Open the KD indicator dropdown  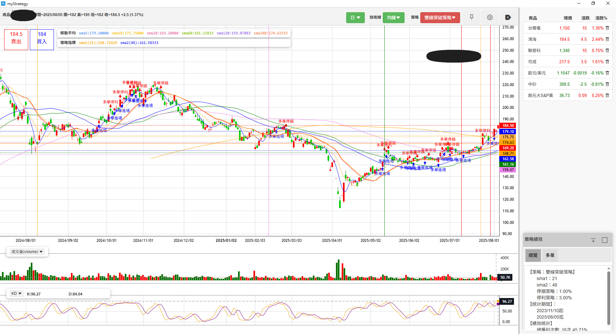pyautogui.click(x=16, y=294)
